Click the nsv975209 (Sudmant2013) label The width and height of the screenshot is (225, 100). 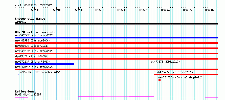tap(33, 62)
